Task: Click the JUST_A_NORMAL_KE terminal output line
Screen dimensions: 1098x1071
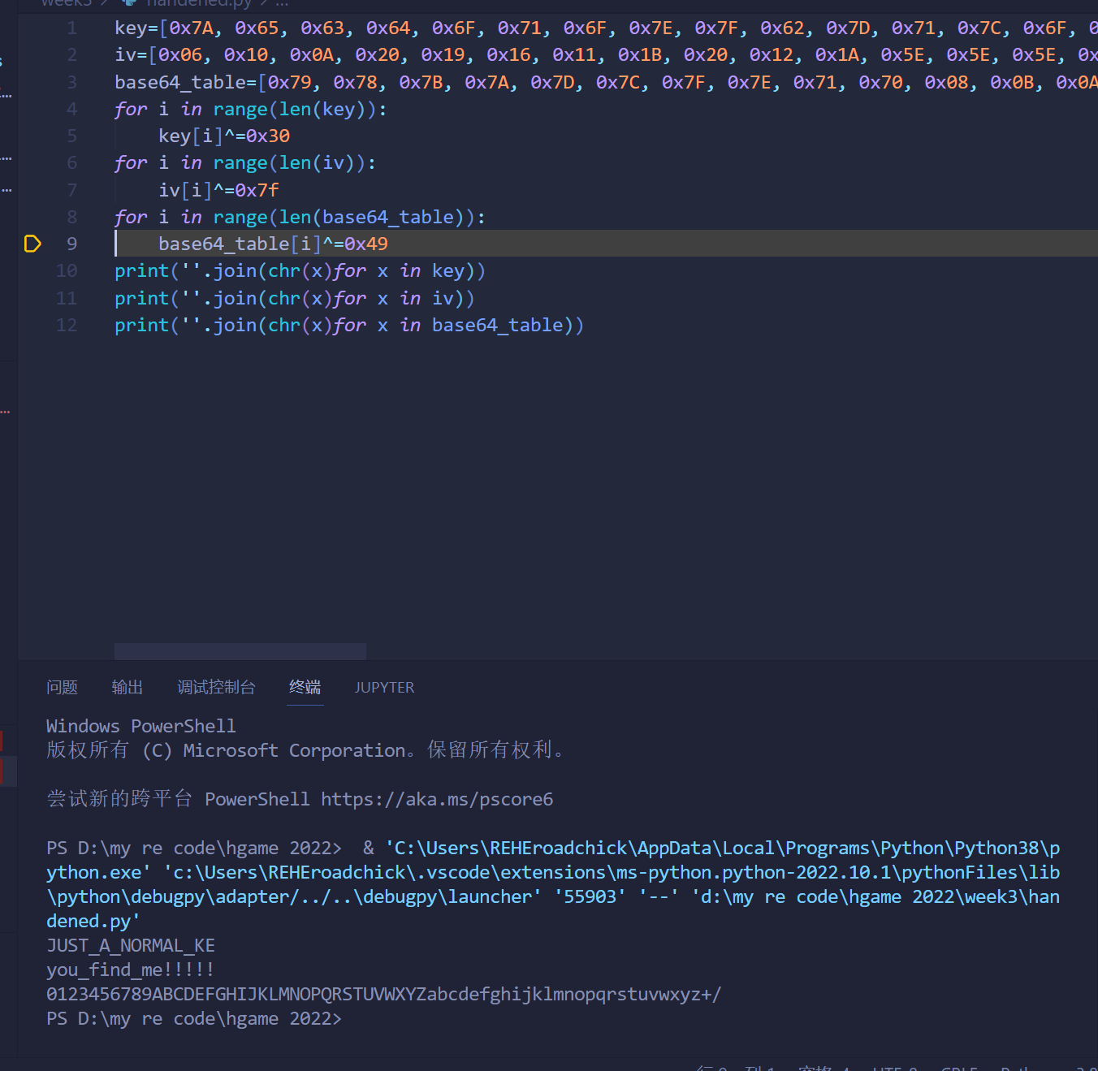Action: (131, 946)
